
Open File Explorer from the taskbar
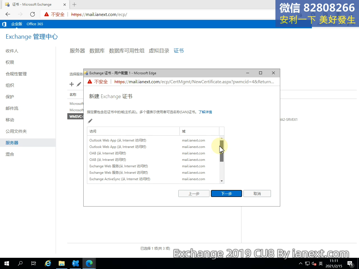point(62,263)
